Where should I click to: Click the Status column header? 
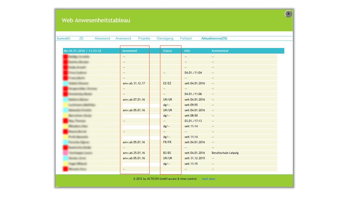click(167, 51)
